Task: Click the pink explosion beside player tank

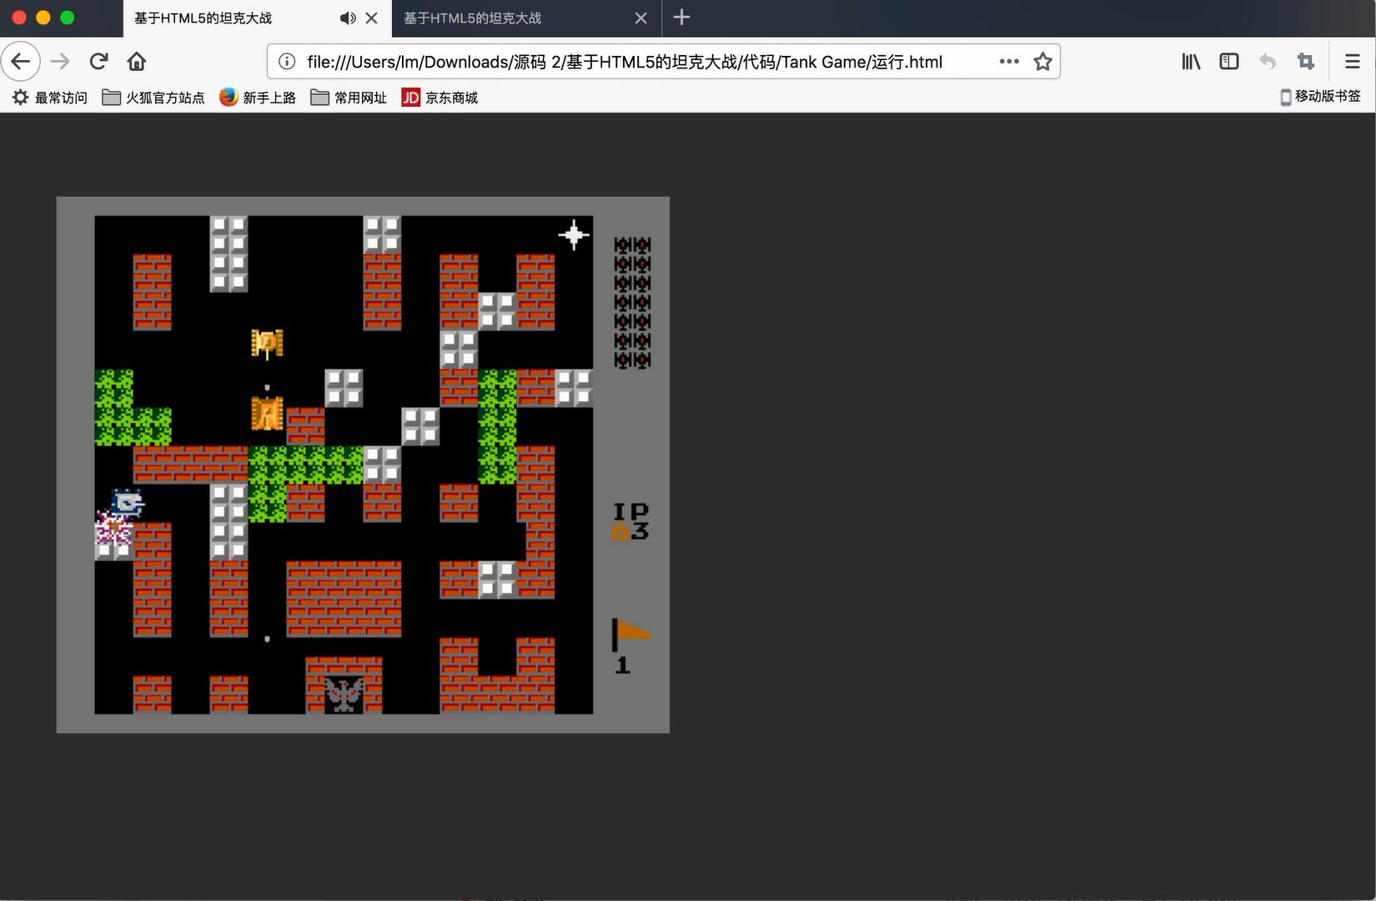Action: click(113, 528)
